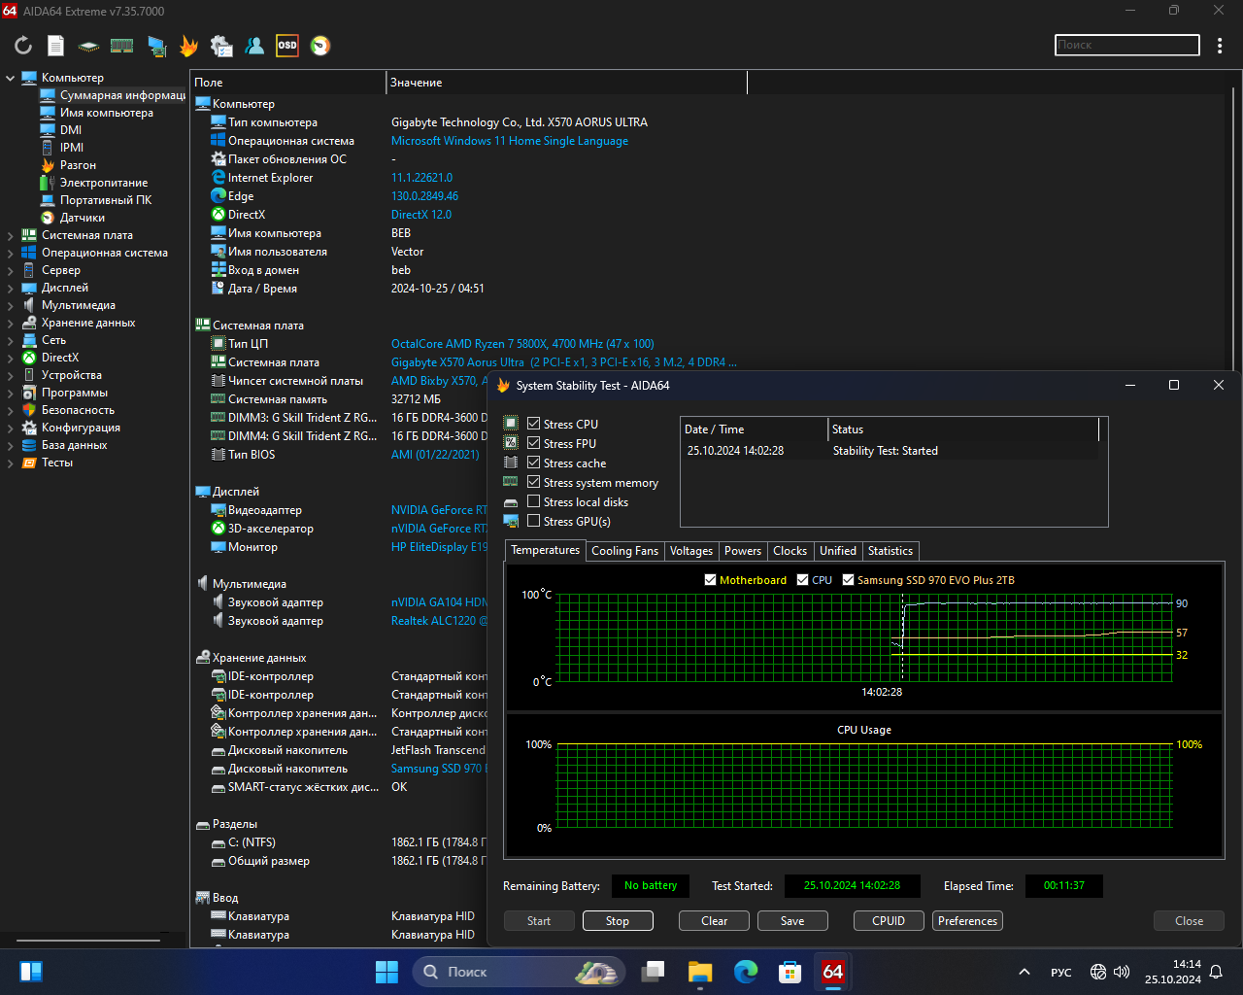The width and height of the screenshot is (1243, 995).
Task: Click the Значение column header
Action: (566, 83)
